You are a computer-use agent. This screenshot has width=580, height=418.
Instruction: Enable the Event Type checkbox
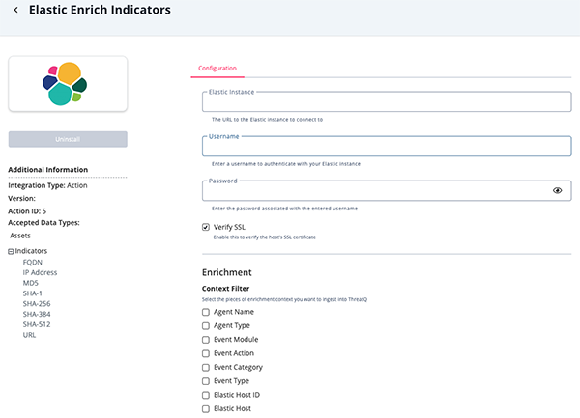coord(206,381)
